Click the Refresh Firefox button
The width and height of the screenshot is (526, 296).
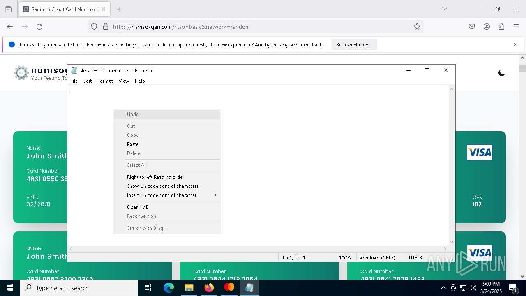pos(354,44)
